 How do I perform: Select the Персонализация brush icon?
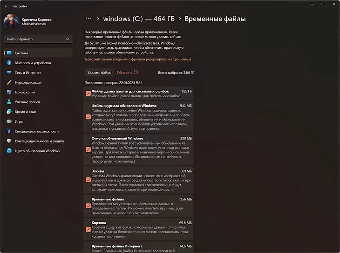[9, 82]
